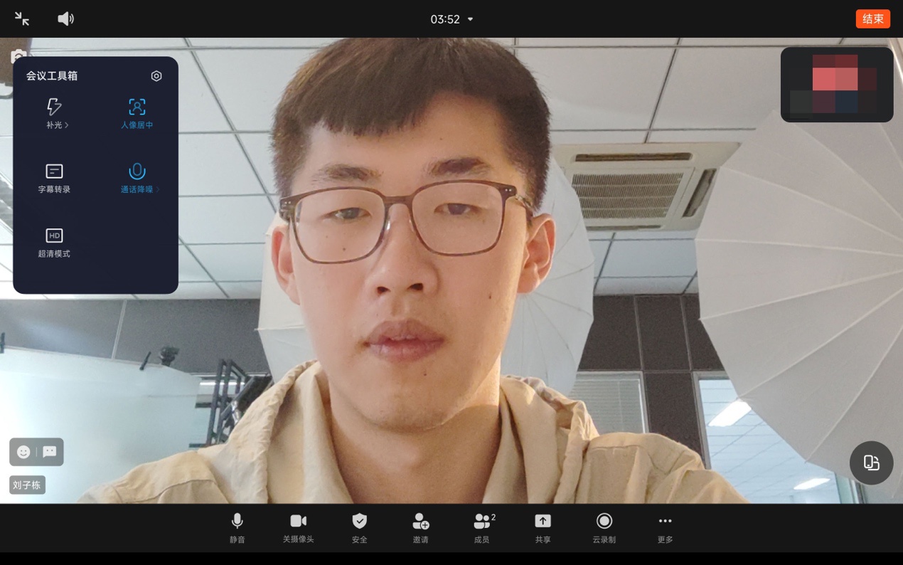Enable 字幕转录 subtitle transcription
The height and width of the screenshot is (565, 903).
pos(54,178)
